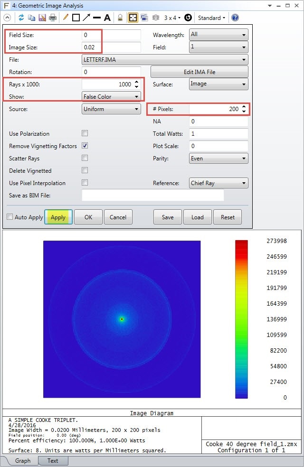Click the Copy window icon
The height and width of the screenshot is (467, 304).
[32, 18]
